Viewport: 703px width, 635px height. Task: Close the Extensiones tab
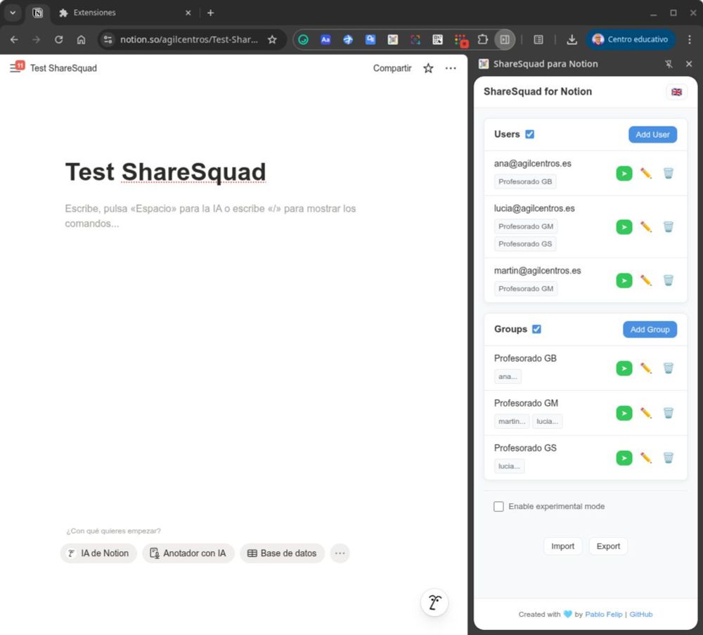(188, 13)
